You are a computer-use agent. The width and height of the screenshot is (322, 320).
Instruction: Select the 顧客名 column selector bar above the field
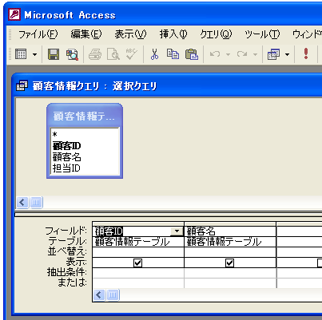click(x=230, y=223)
